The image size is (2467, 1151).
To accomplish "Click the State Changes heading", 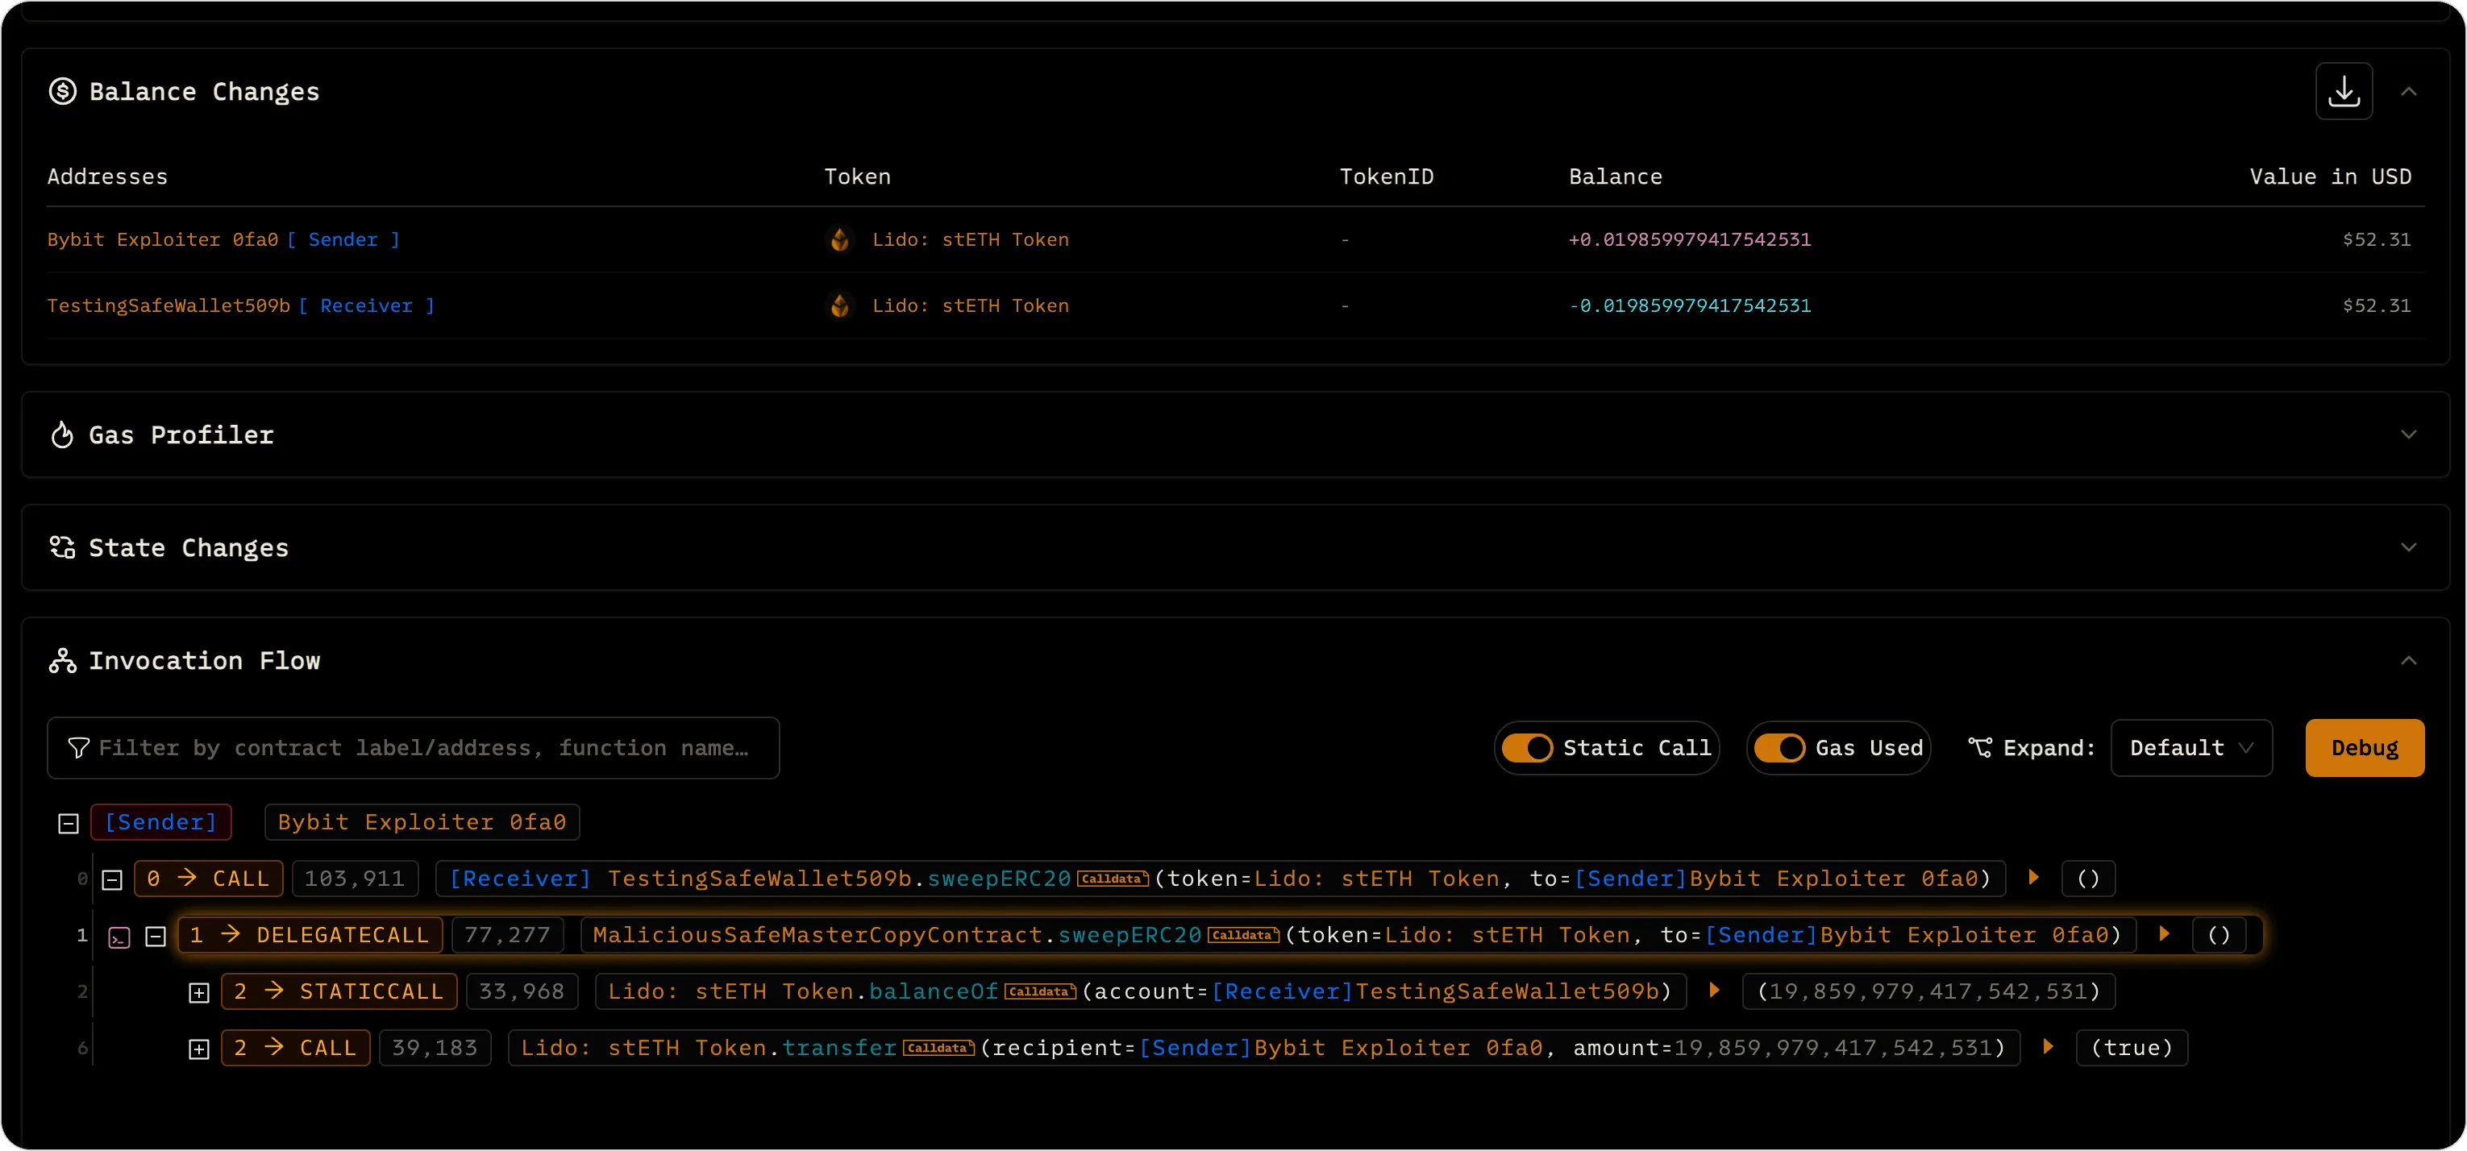I will [189, 548].
